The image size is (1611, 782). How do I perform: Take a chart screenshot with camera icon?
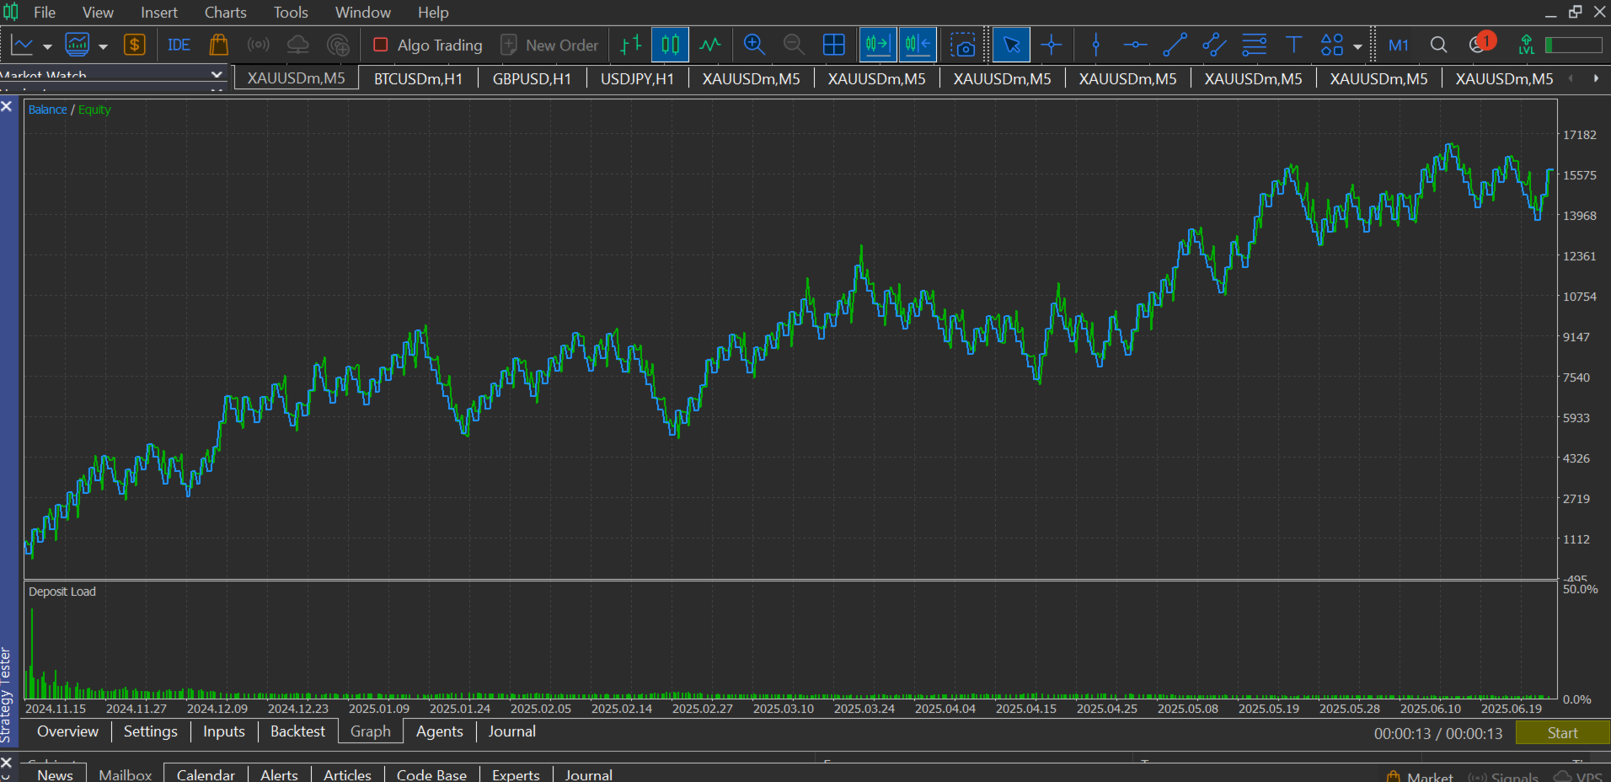pos(962,46)
